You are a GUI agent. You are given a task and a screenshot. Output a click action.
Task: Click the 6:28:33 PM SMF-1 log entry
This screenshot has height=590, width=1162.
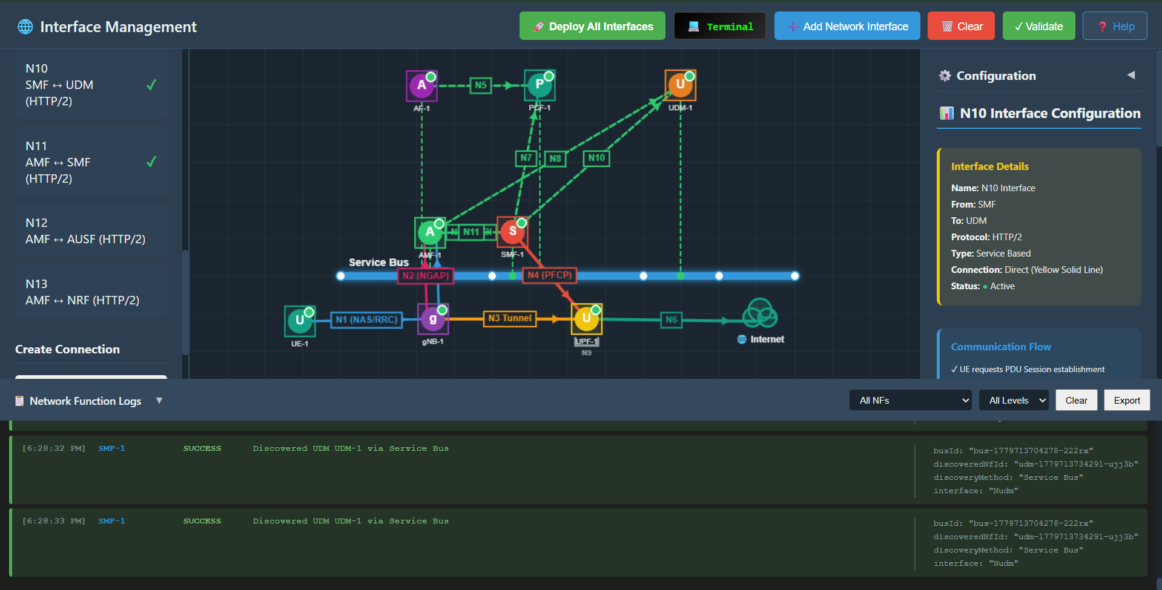click(578, 543)
